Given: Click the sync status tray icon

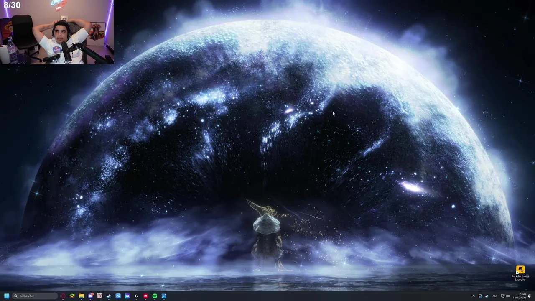Looking at the screenshot, I should point(480,296).
